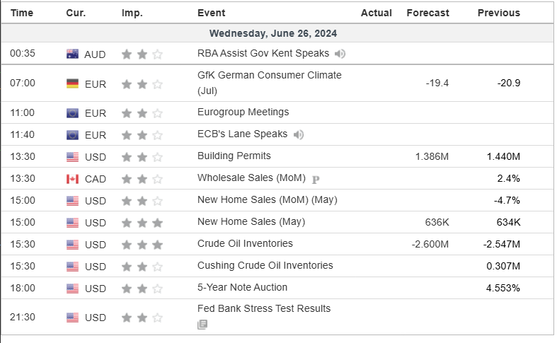The height and width of the screenshot is (343, 557).
Task: Click preliminary 'P' icon beside Wholesale Sales
Action: pyautogui.click(x=316, y=180)
